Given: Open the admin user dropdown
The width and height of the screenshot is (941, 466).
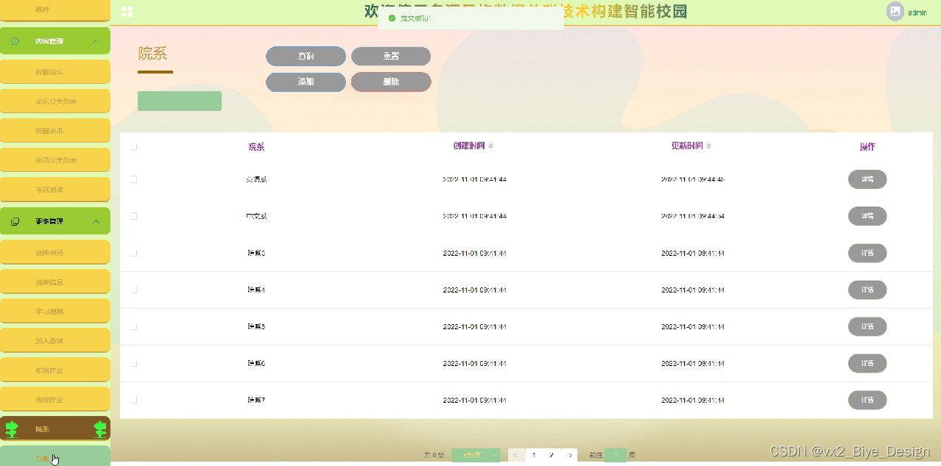Looking at the screenshot, I should [917, 12].
